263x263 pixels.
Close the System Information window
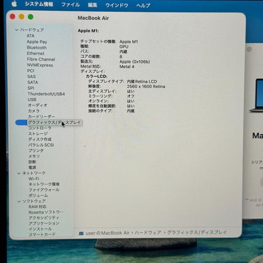point(13,16)
